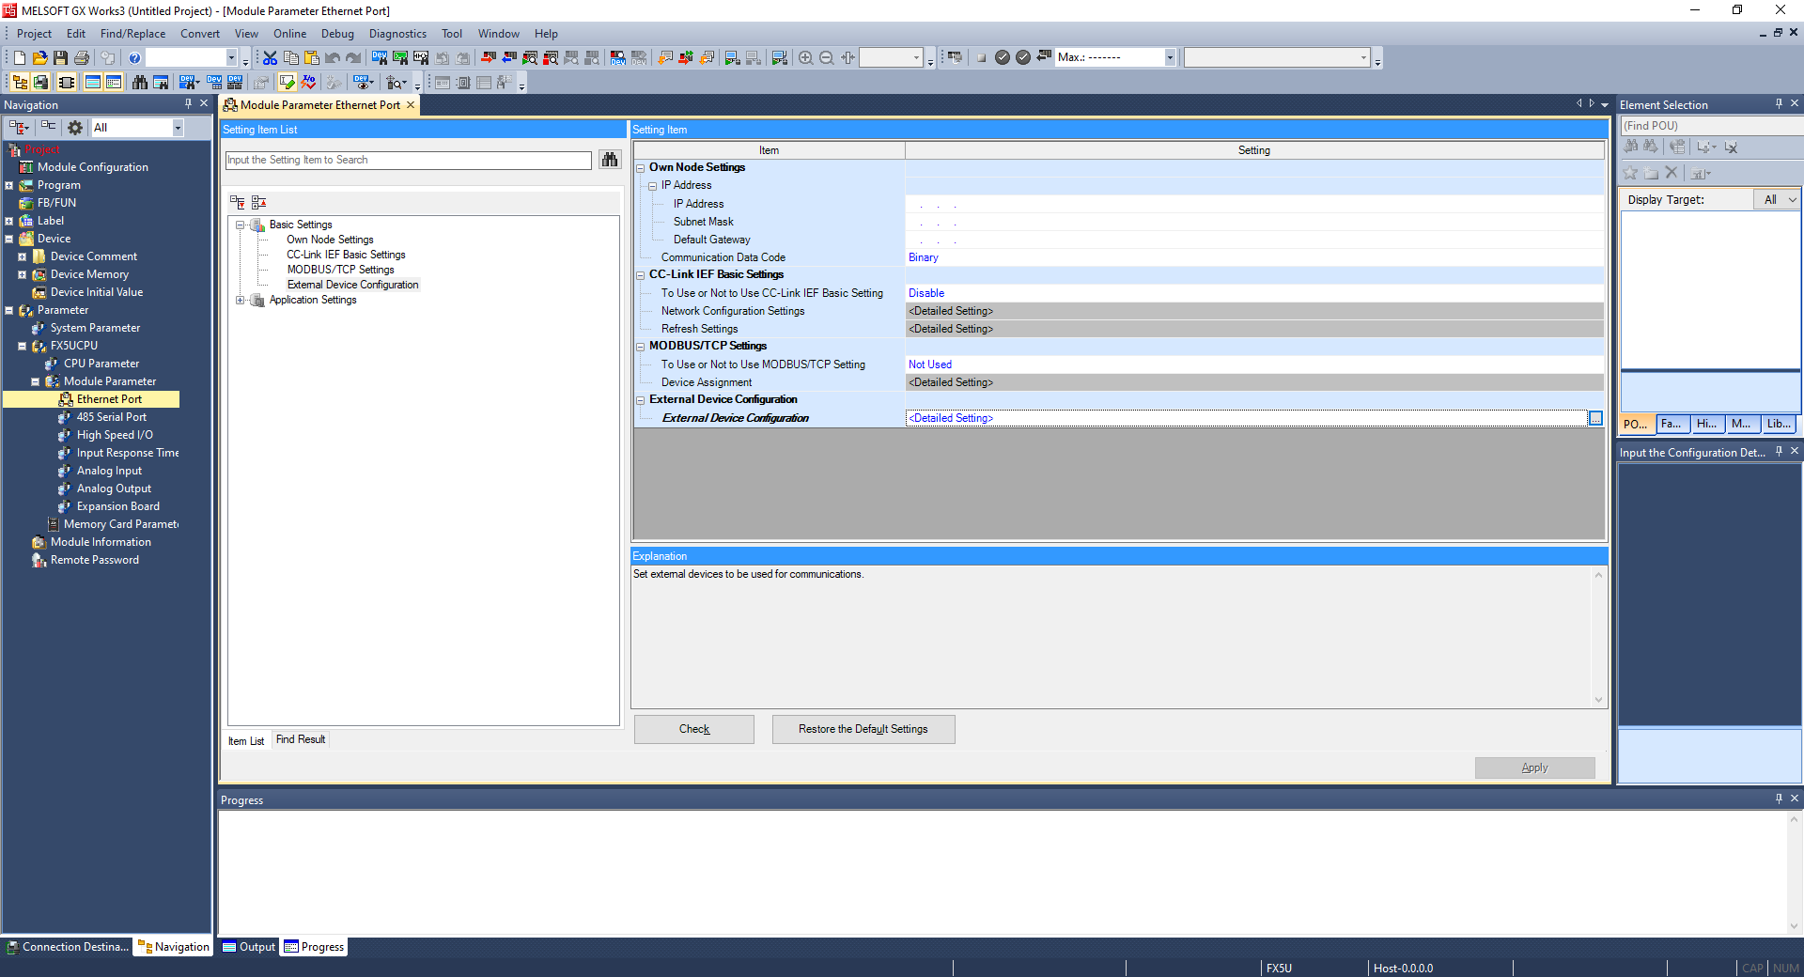Image resolution: width=1804 pixels, height=977 pixels.
Task: Click the Print icon in toolbar
Action: [82, 58]
